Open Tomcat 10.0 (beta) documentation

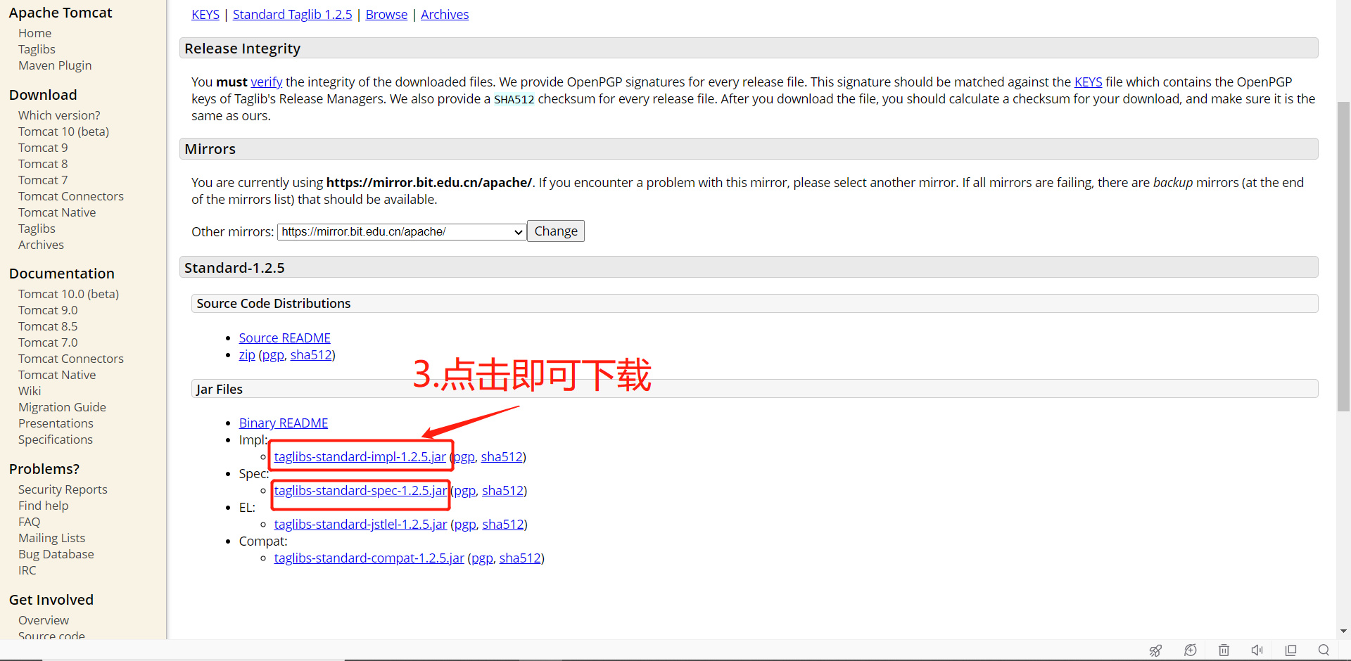coord(68,294)
